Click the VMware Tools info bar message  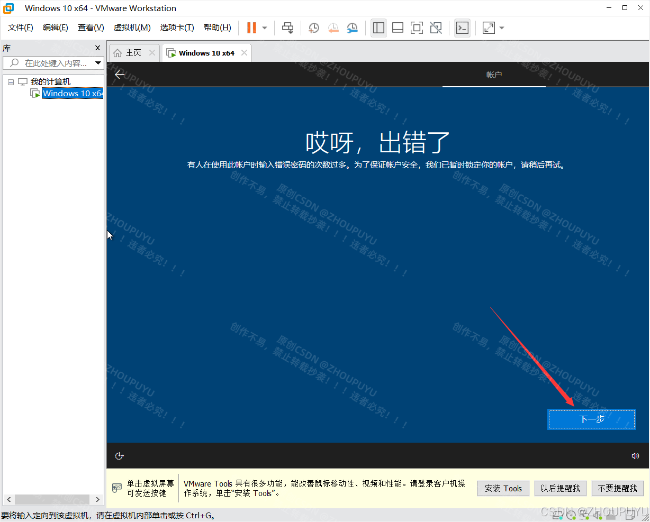[324, 488]
